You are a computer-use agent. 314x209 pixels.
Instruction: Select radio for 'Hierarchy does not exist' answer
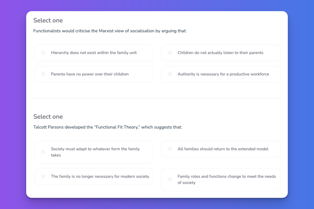[43, 53]
